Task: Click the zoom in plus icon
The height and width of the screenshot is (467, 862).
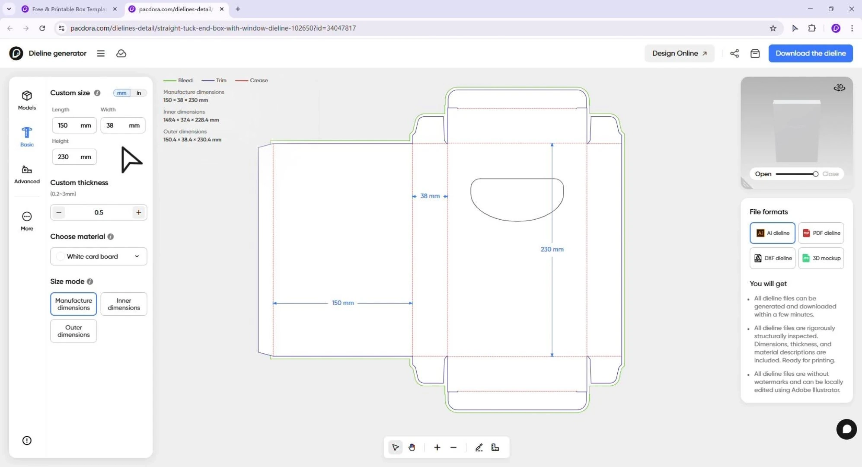Action: (x=437, y=448)
